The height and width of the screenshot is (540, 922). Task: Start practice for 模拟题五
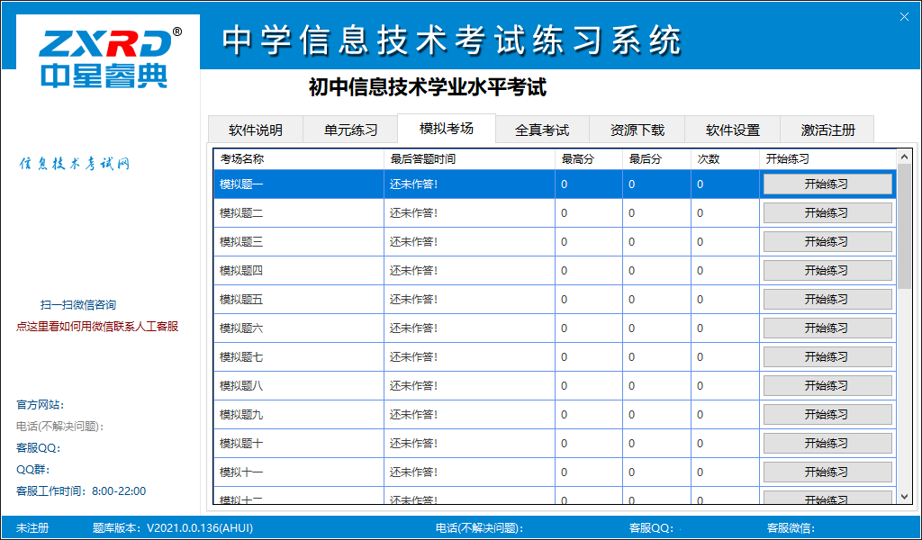coord(827,298)
